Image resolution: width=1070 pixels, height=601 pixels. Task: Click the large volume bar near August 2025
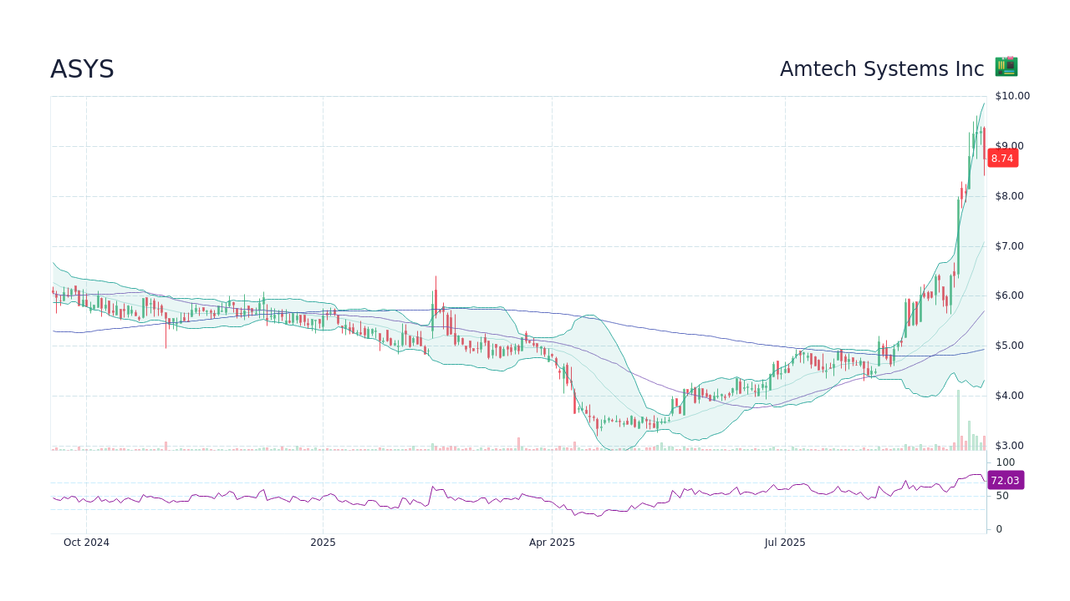[x=958, y=417]
